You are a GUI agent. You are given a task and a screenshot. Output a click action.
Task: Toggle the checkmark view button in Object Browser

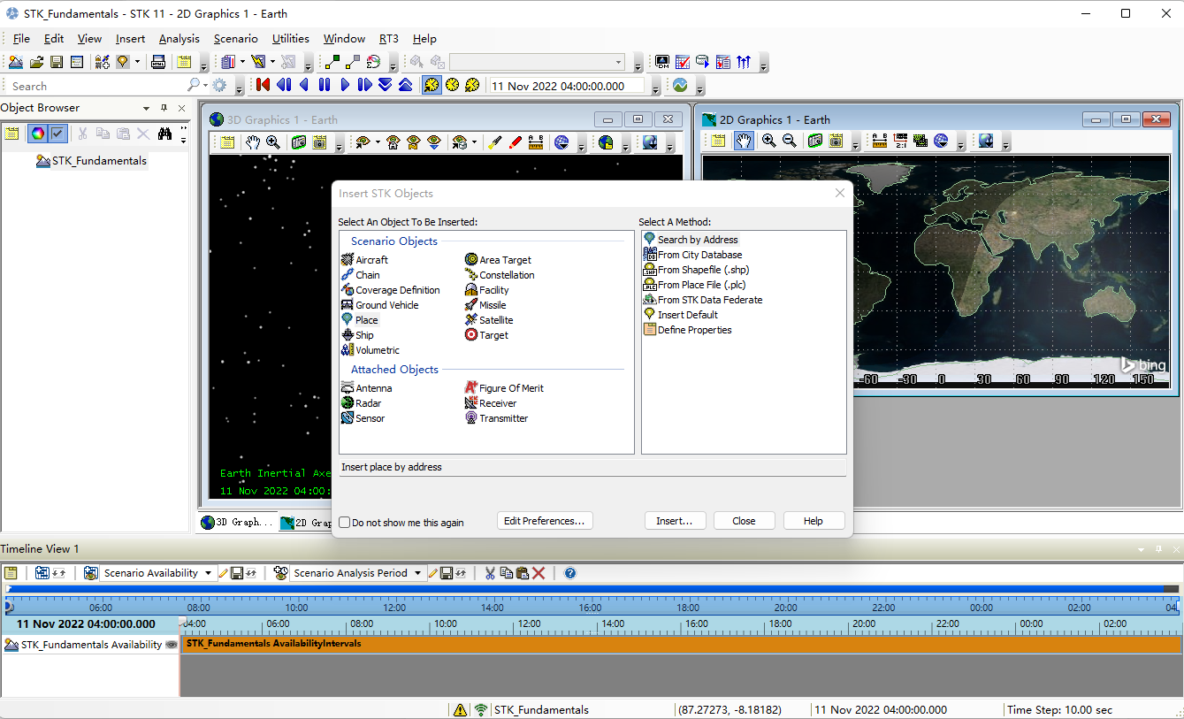pos(57,134)
